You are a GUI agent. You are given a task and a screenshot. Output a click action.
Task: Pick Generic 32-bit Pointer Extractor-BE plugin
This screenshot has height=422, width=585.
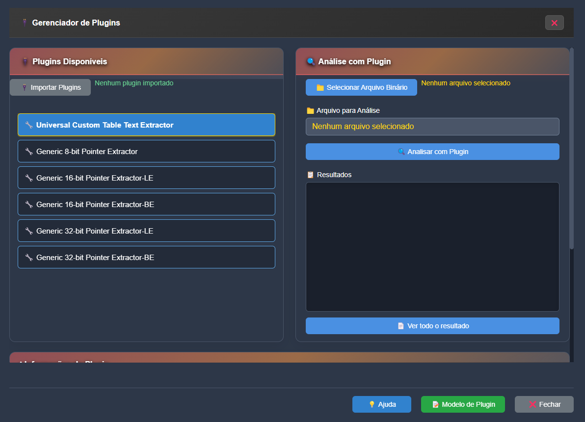[x=146, y=257]
